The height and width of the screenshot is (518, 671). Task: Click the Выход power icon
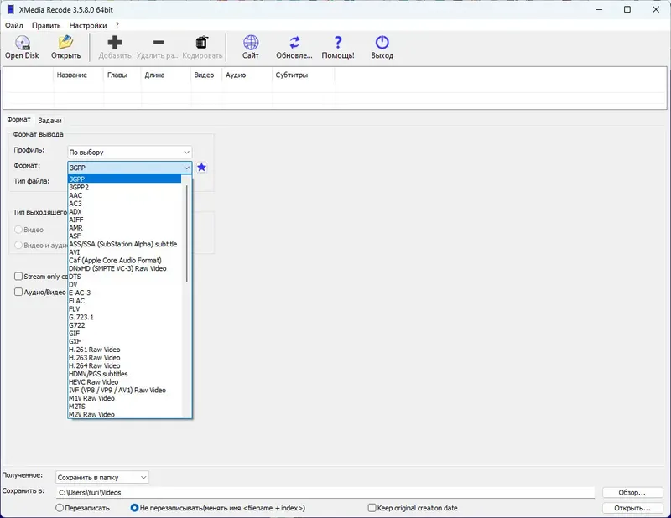(x=382, y=47)
